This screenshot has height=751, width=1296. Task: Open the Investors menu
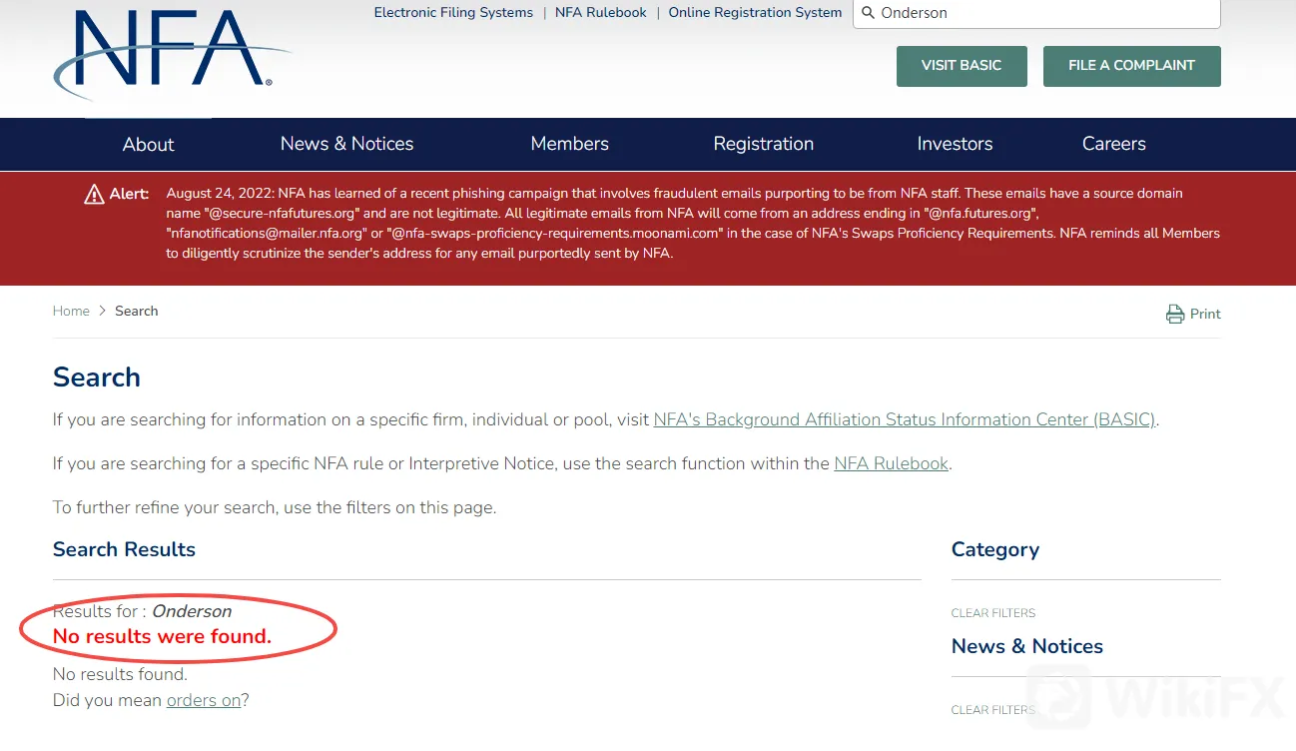click(x=955, y=144)
